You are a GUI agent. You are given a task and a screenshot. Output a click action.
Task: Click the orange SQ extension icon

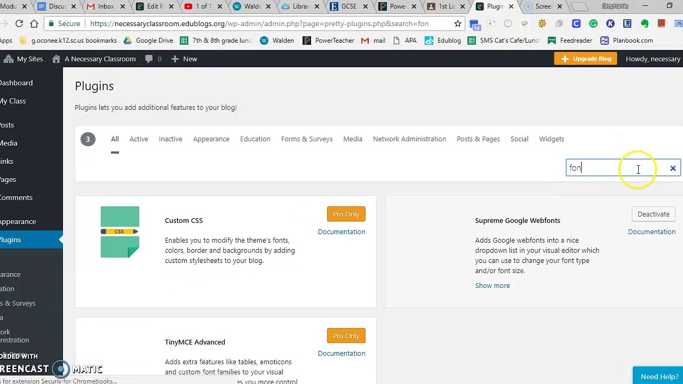(542, 23)
